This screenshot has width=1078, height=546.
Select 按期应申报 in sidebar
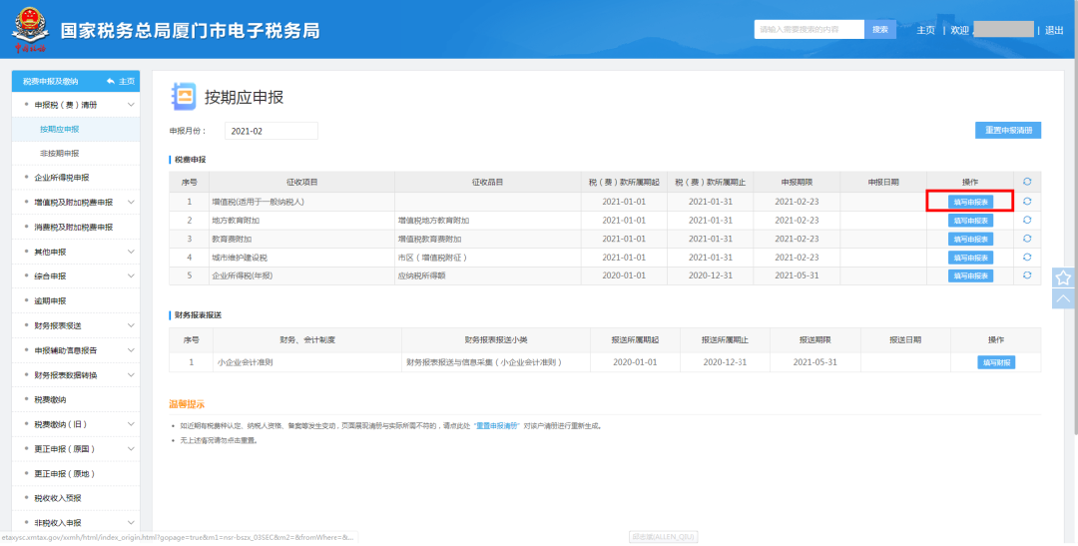pyautogui.click(x=76, y=130)
